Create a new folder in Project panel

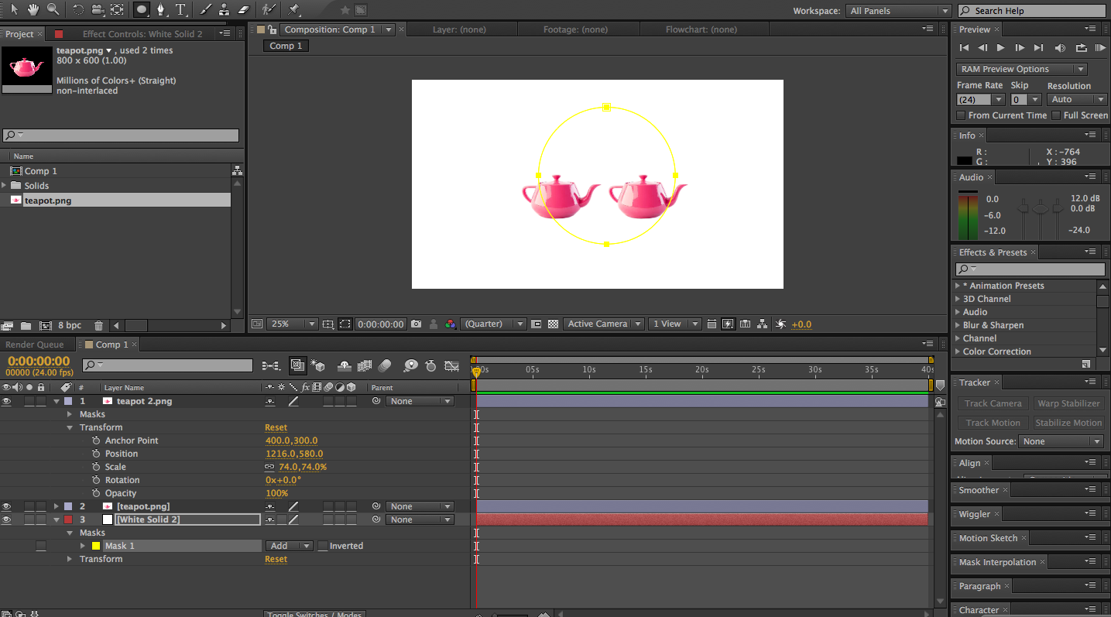click(26, 326)
